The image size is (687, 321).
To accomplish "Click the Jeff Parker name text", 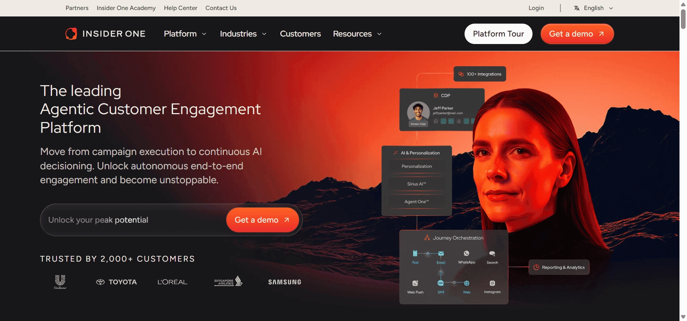I will pyautogui.click(x=443, y=108).
